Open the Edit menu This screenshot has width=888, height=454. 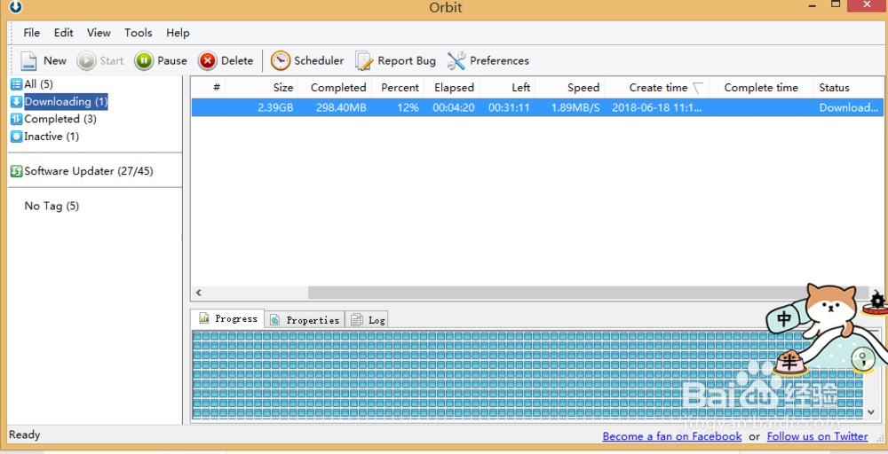(x=63, y=33)
